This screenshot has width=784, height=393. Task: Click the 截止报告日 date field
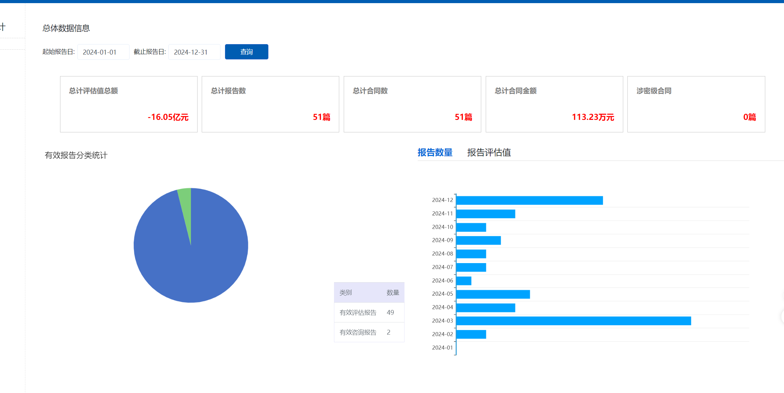pyautogui.click(x=194, y=52)
